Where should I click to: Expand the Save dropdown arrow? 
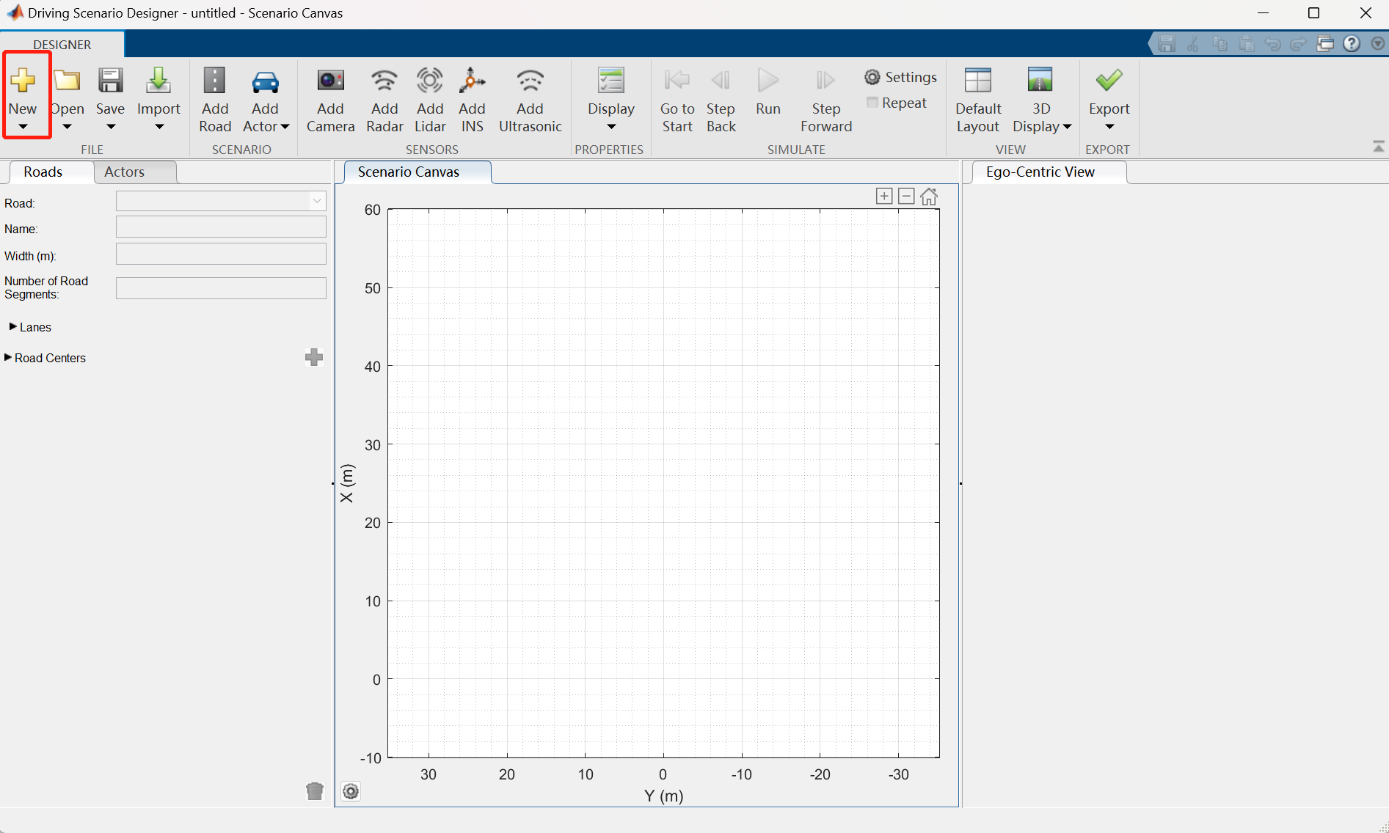(111, 127)
